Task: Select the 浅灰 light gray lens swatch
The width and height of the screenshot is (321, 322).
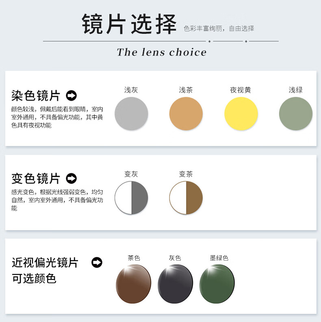Action: tap(131, 113)
